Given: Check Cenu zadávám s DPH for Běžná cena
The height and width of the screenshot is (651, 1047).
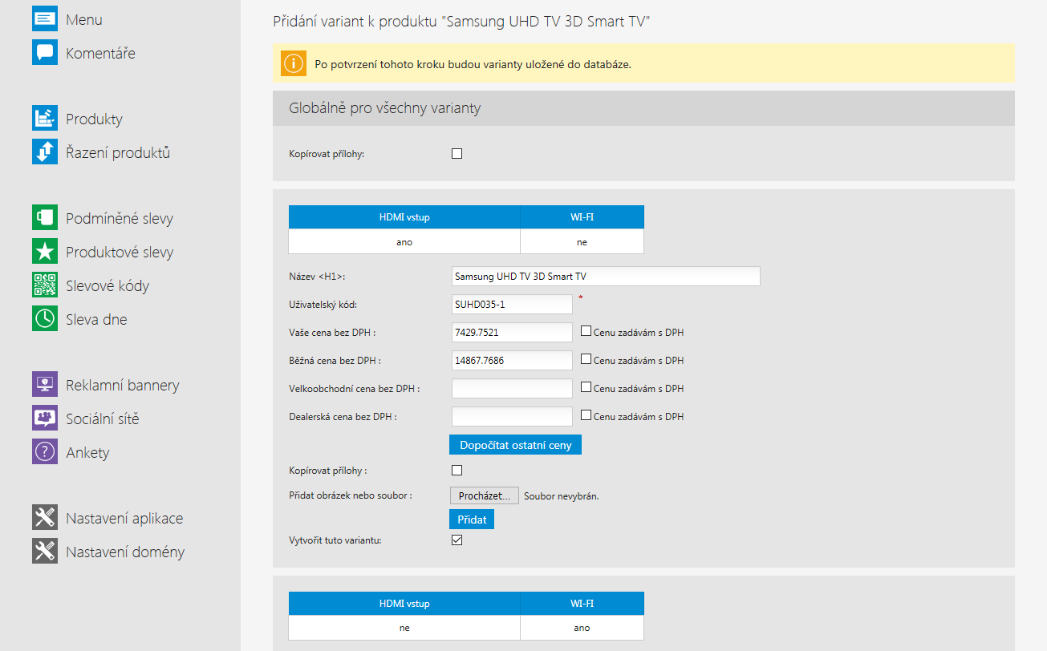Looking at the screenshot, I should (586, 359).
